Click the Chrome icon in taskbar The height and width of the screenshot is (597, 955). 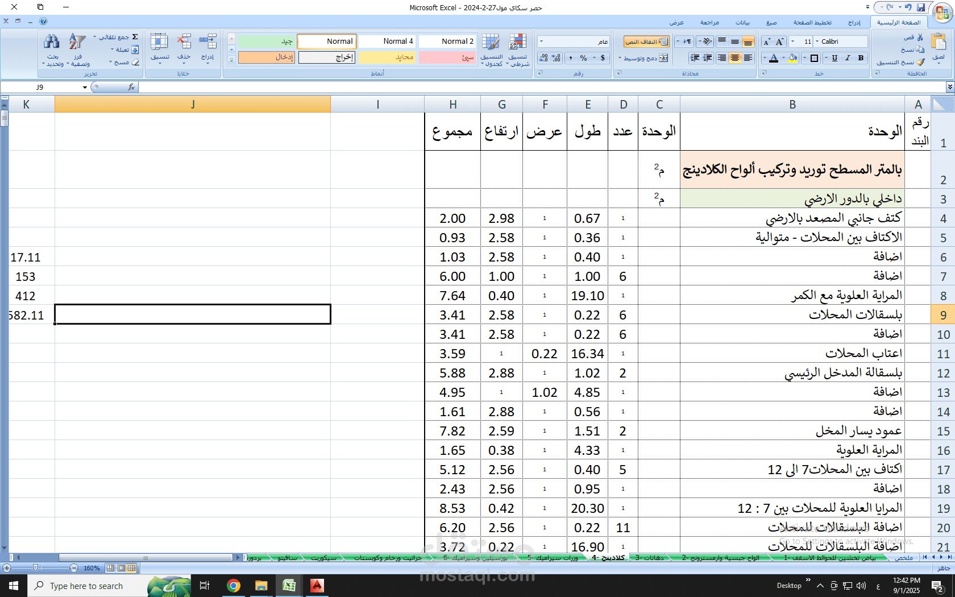tap(234, 586)
